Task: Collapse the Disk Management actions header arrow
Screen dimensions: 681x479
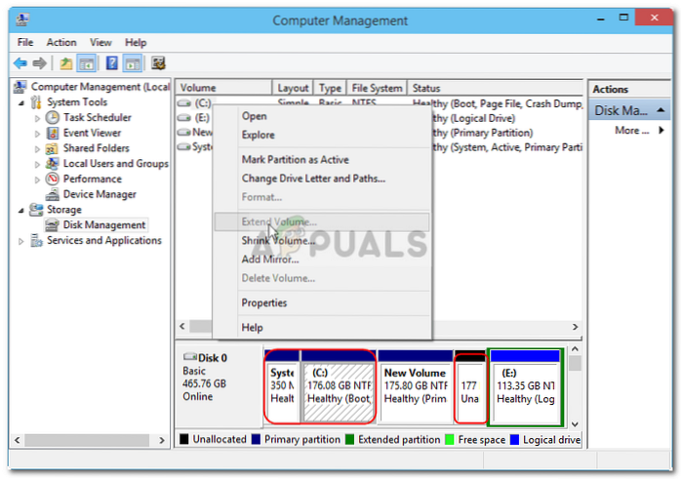Action: (662, 111)
